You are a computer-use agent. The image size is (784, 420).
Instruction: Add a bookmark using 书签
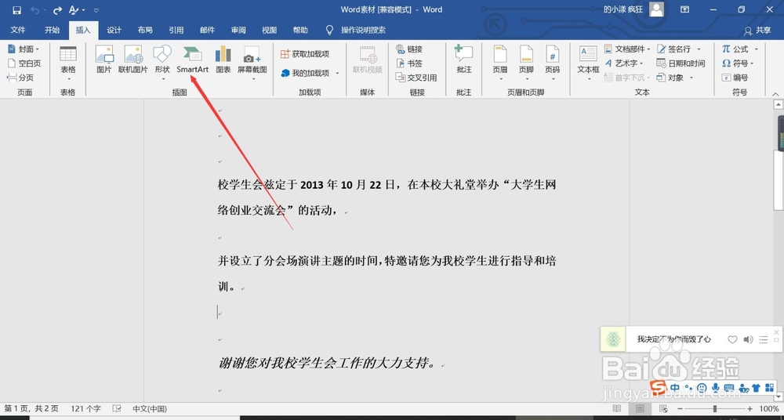click(x=409, y=63)
